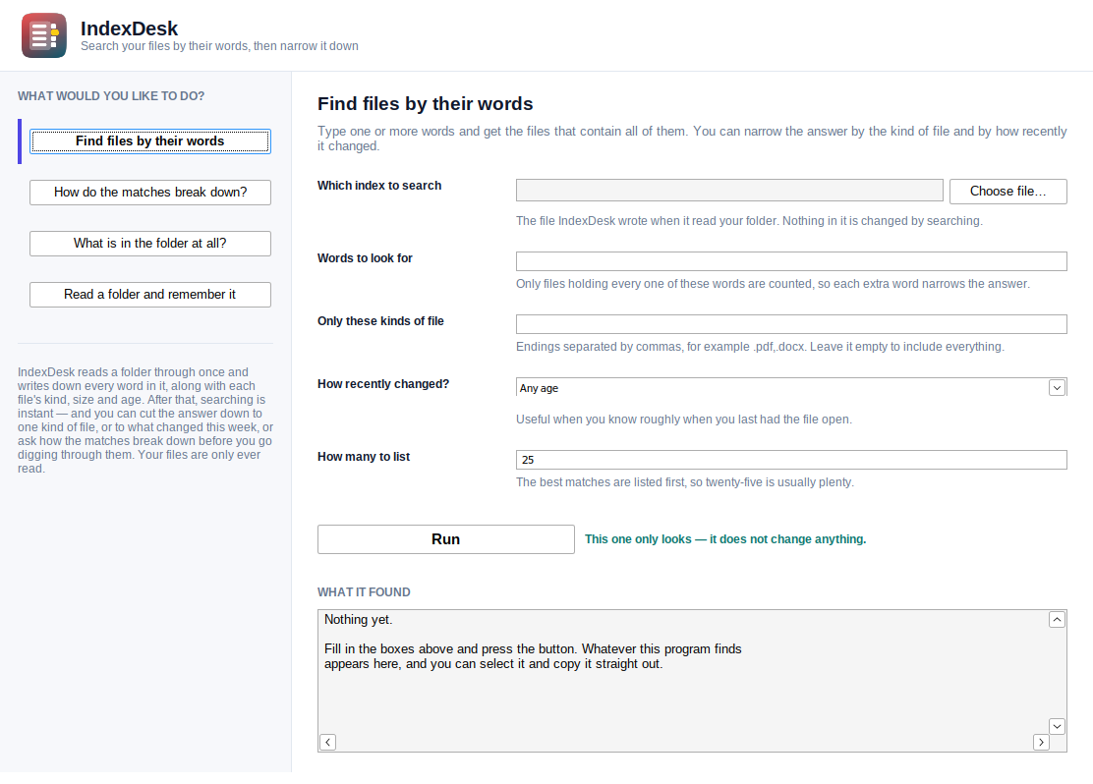Screen dimensions: 1093x784
Task: Run the search with the Run button
Action: [446, 539]
